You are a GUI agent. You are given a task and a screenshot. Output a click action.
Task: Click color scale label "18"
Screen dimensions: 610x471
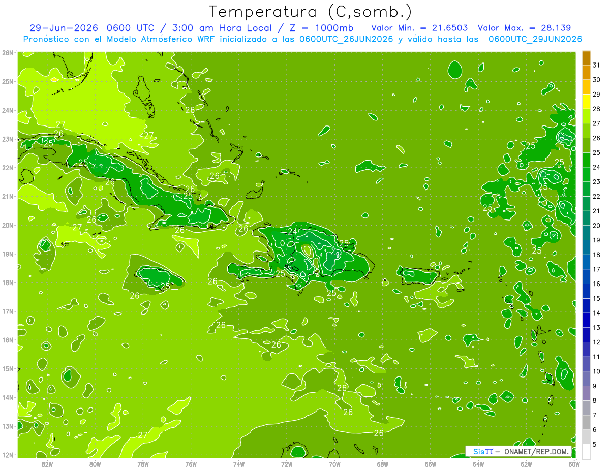point(596,255)
